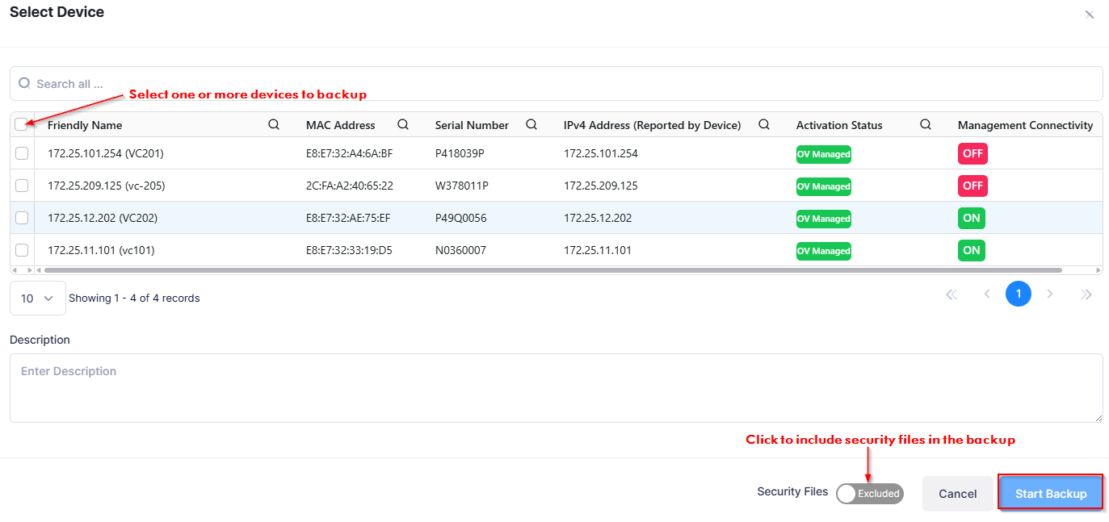Click search icon in Friendly Name column
The image size is (1109, 522).
point(274,125)
